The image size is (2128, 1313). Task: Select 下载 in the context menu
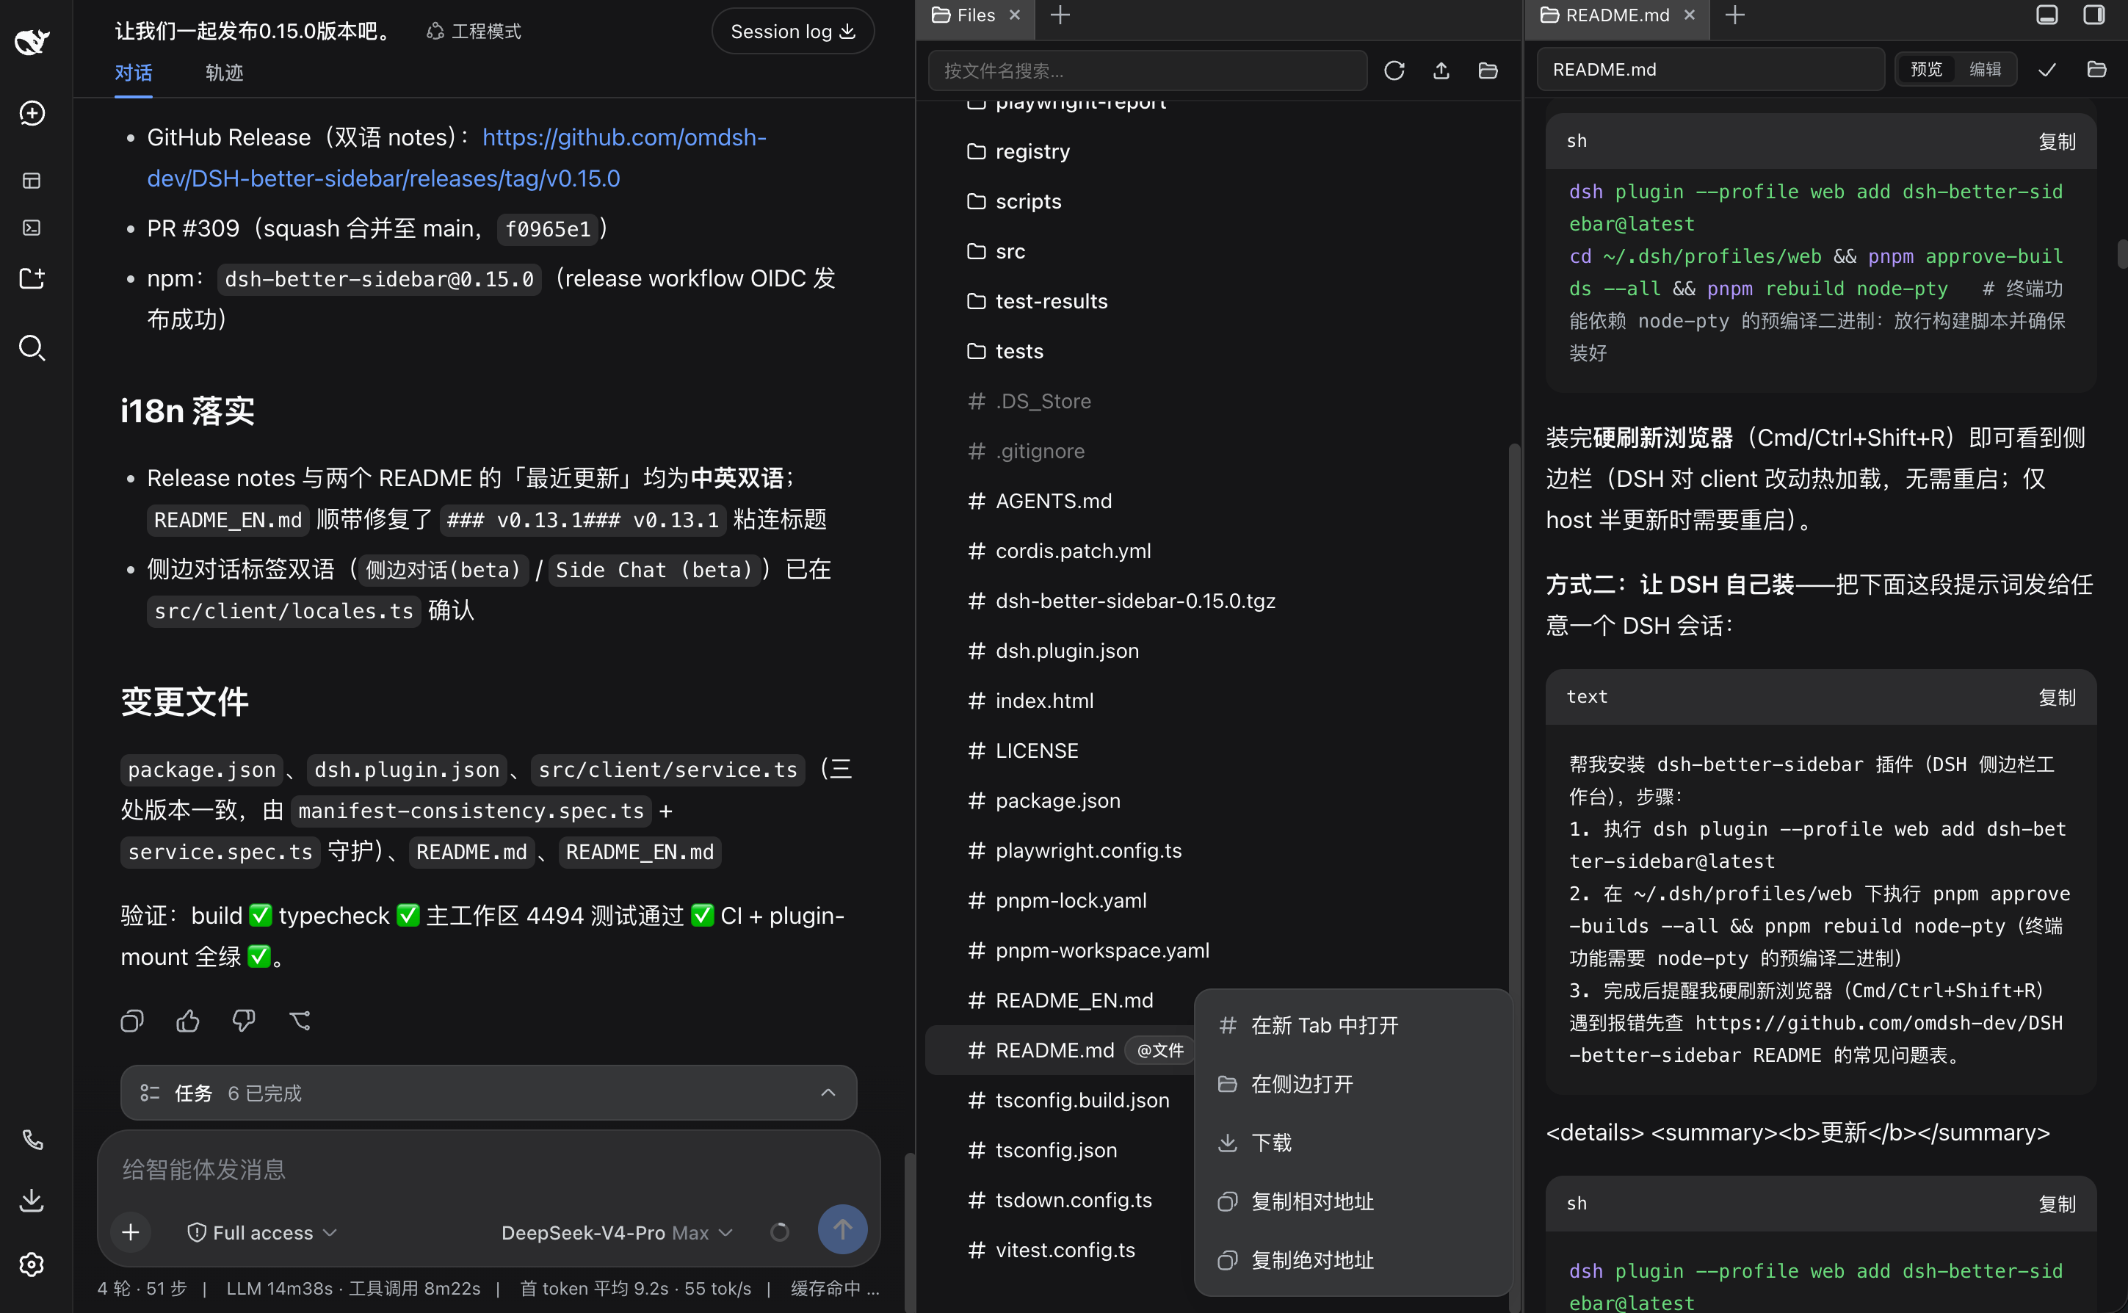click(1353, 1143)
